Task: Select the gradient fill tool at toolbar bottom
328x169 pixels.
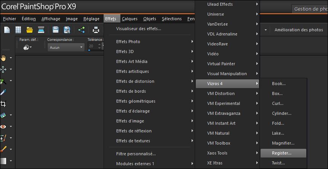Action: coord(3,161)
